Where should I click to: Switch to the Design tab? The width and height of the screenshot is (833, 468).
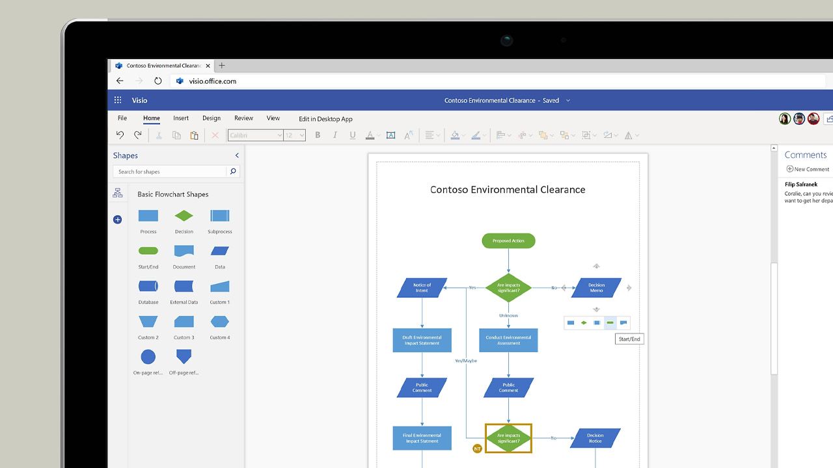[212, 118]
